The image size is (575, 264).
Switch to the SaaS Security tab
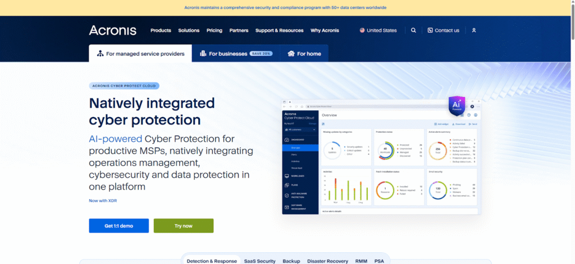click(x=259, y=261)
